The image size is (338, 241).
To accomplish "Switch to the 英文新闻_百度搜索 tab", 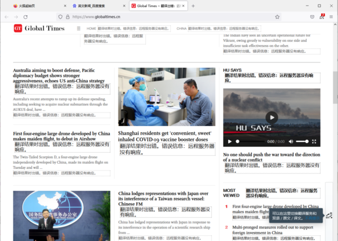I will (99, 6).
